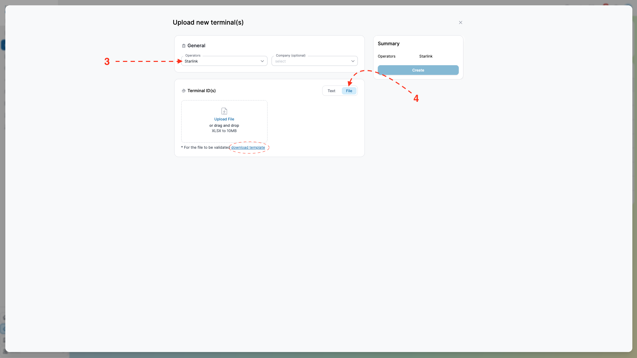Click the file download icon above Upload File

(224, 111)
